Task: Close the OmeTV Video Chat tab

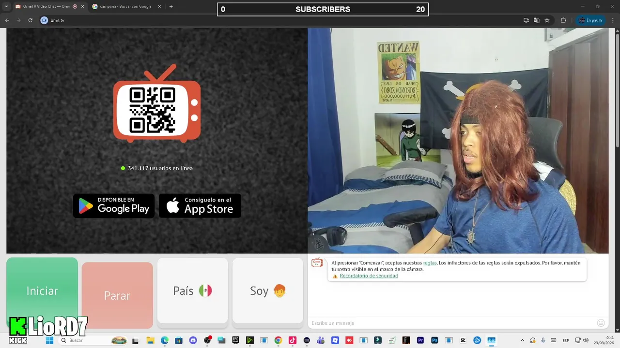Action: (x=82, y=6)
